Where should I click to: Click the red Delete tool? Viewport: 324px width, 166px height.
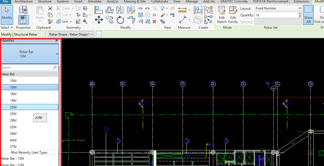(x=154, y=22)
